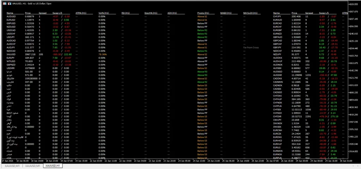Select the EURHUF symbol name

point(277,144)
